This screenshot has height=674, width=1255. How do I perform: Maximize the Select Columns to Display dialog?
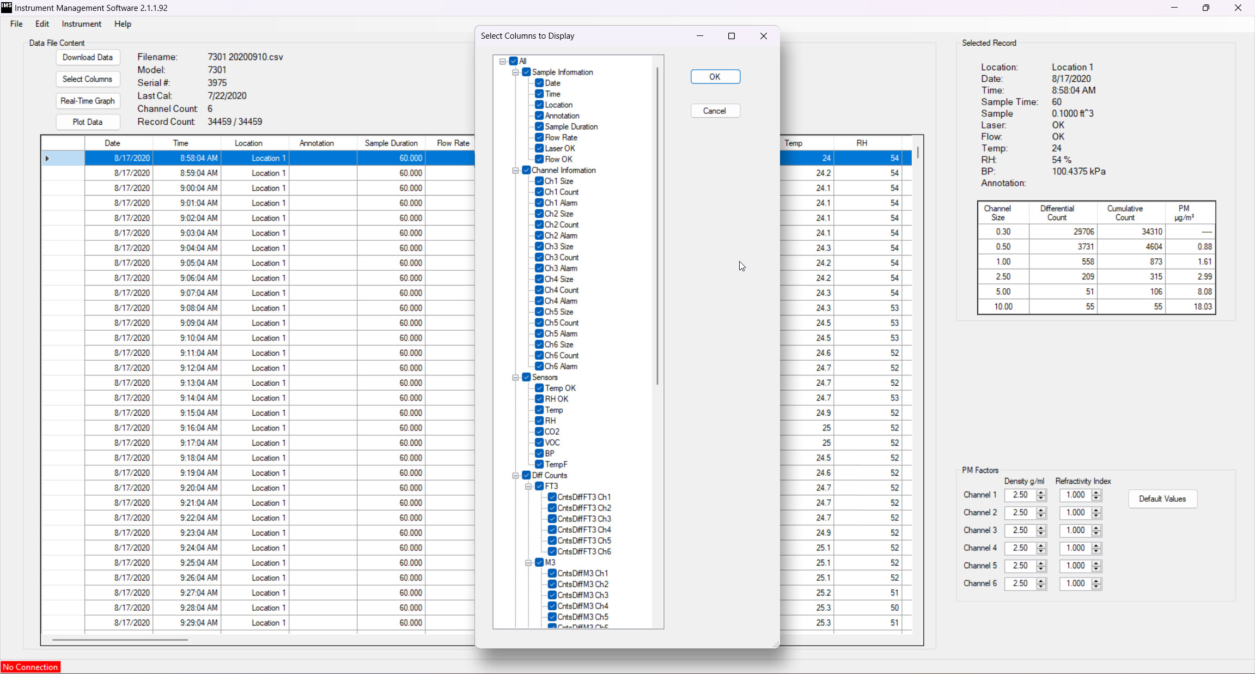coord(732,36)
